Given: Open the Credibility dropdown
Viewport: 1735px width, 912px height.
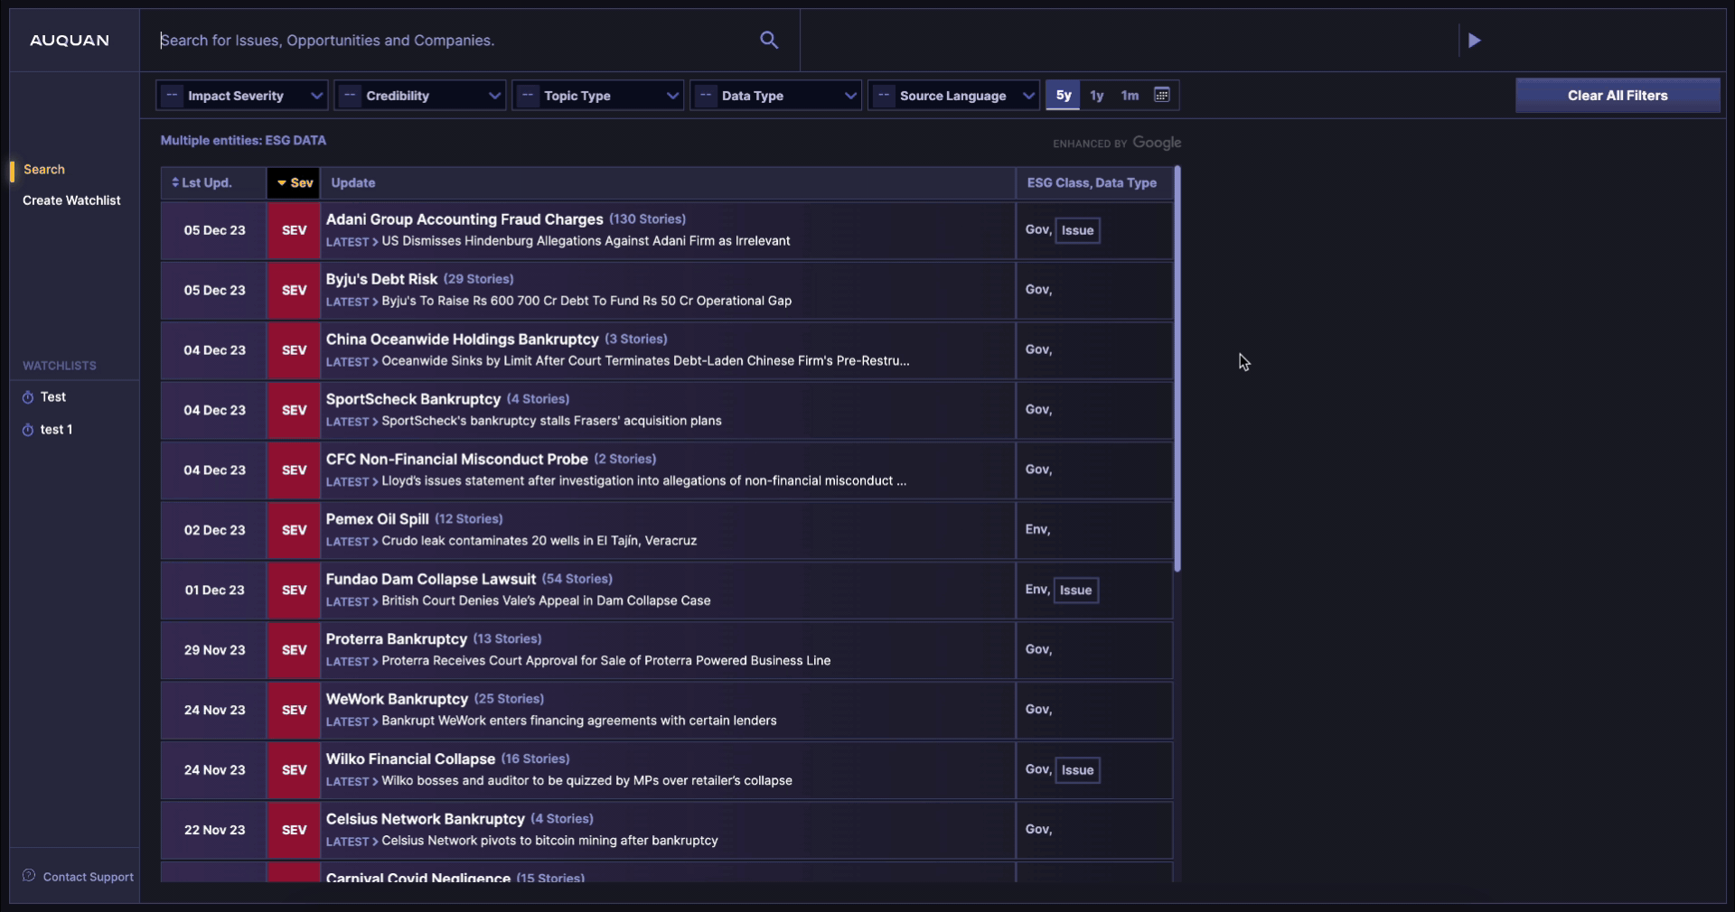Looking at the screenshot, I should tap(420, 96).
